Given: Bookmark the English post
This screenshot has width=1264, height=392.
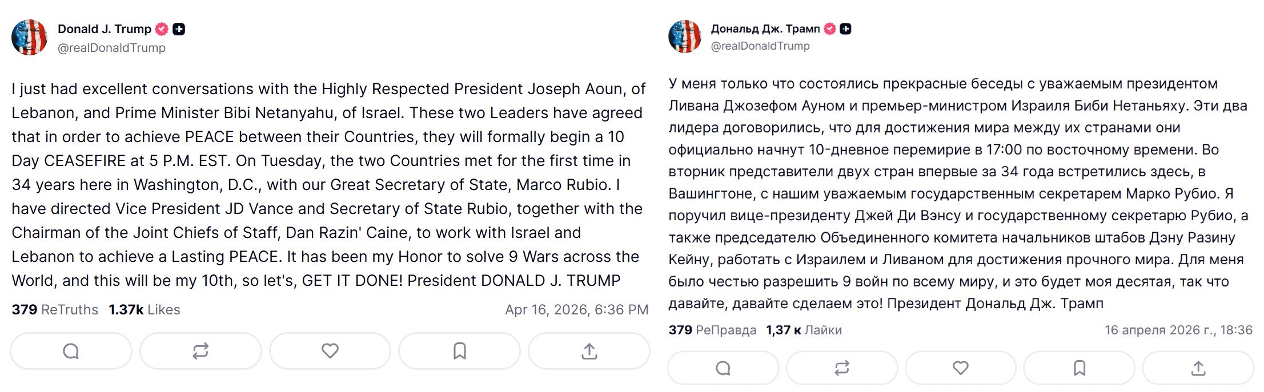Looking at the screenshot, I should tap(459, 351).
